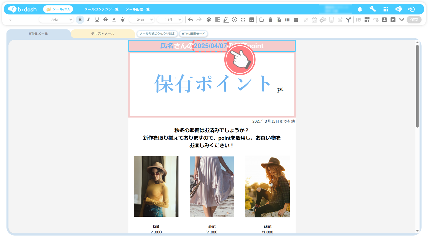Open the text color picker
This screenshot has width=428, height=240.
(x=114, y=20)
